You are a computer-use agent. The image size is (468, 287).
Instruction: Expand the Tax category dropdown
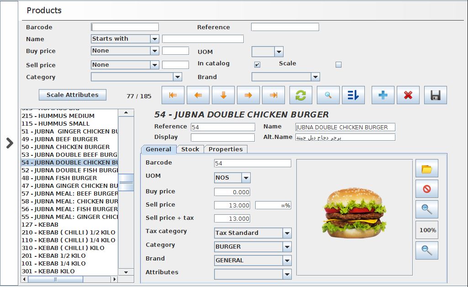click(287, 233)
